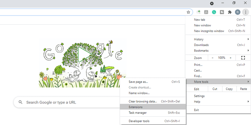Click the three-dot Chrome menu button
The width and height of the screenshot is (251, 125).
[246, 12]
